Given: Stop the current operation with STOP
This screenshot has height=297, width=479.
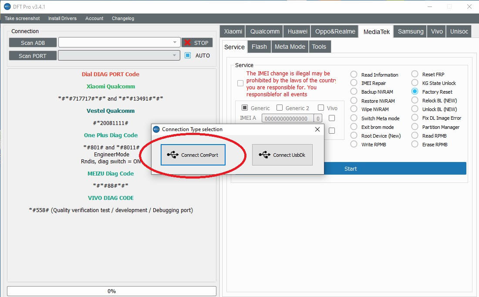Looking at the screenshot, I should (x=197, y=43).
